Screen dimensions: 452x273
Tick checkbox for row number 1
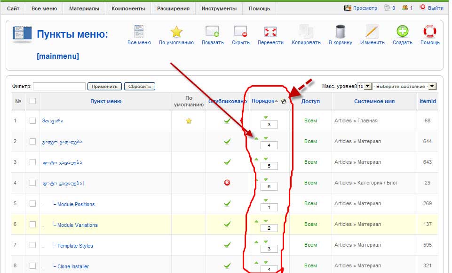pos(32,120)
